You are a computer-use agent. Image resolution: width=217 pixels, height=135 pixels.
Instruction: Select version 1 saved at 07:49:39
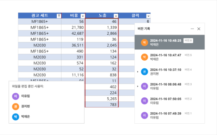click(x=170, y=115)
